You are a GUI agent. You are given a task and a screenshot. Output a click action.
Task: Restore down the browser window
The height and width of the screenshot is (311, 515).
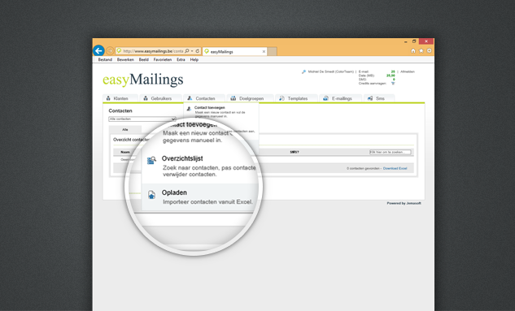tap(414, 41)
